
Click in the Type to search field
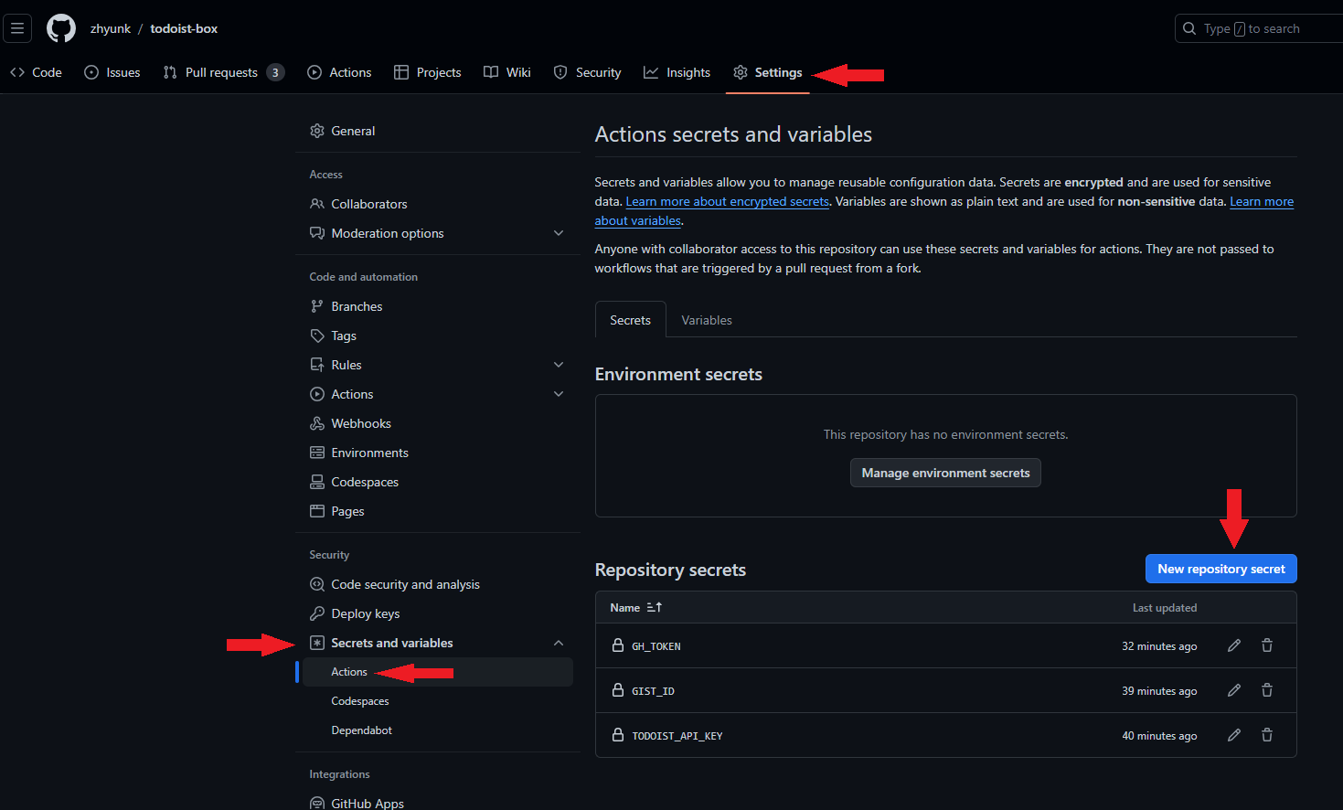point(1259,28)
